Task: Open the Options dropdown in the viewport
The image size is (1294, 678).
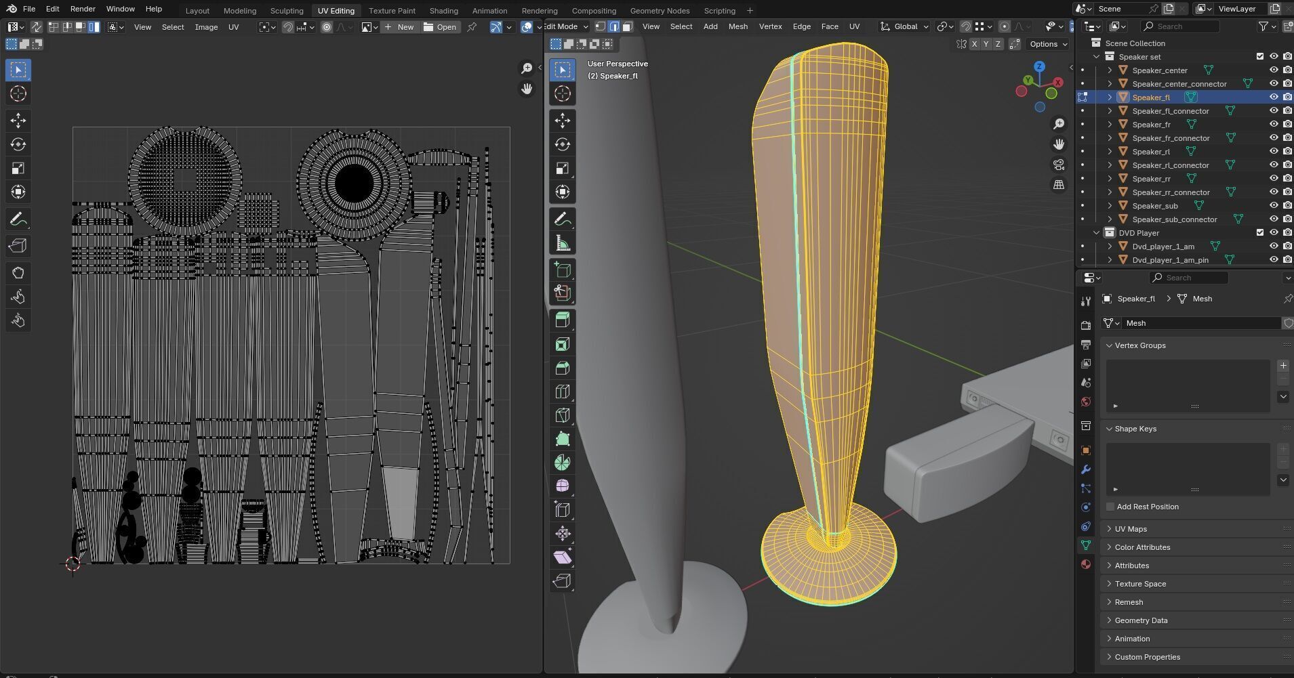Action: click(1047, 44)
